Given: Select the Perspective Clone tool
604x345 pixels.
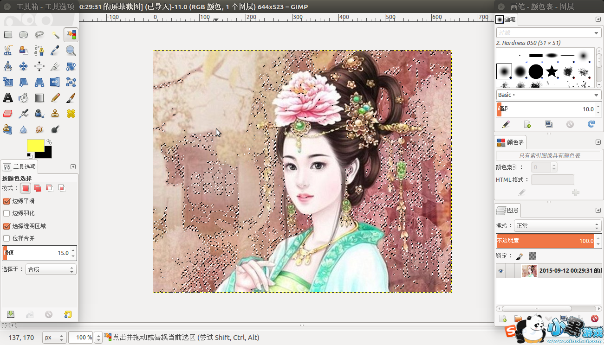Looking at the screenshot, I should [x=8, y=129].
